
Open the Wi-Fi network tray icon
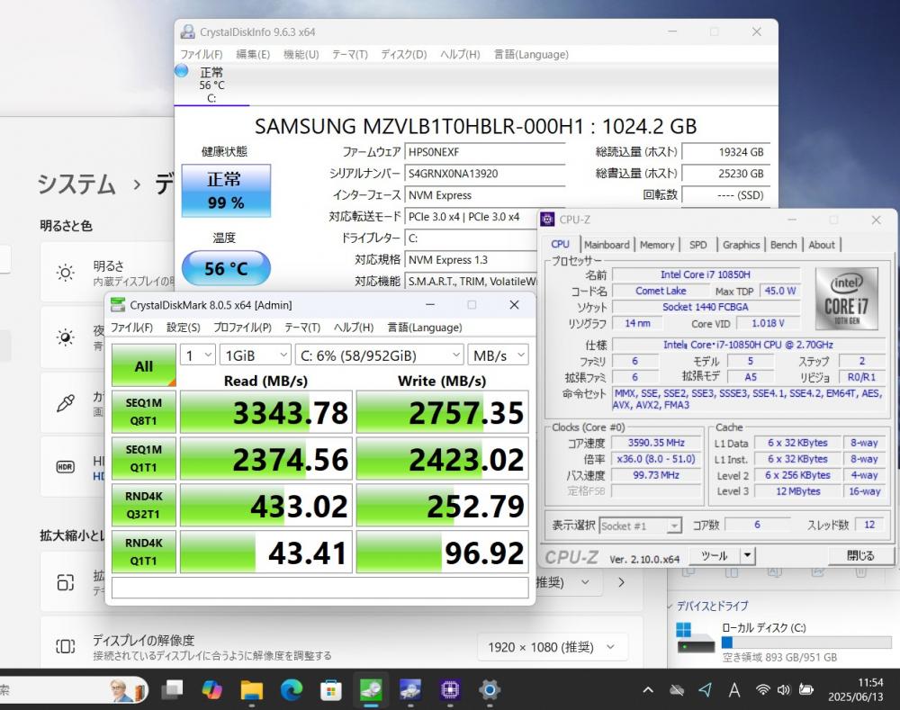762,690
